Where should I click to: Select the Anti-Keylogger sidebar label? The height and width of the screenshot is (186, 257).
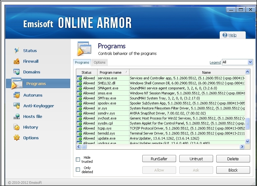(x=39, y=106)
